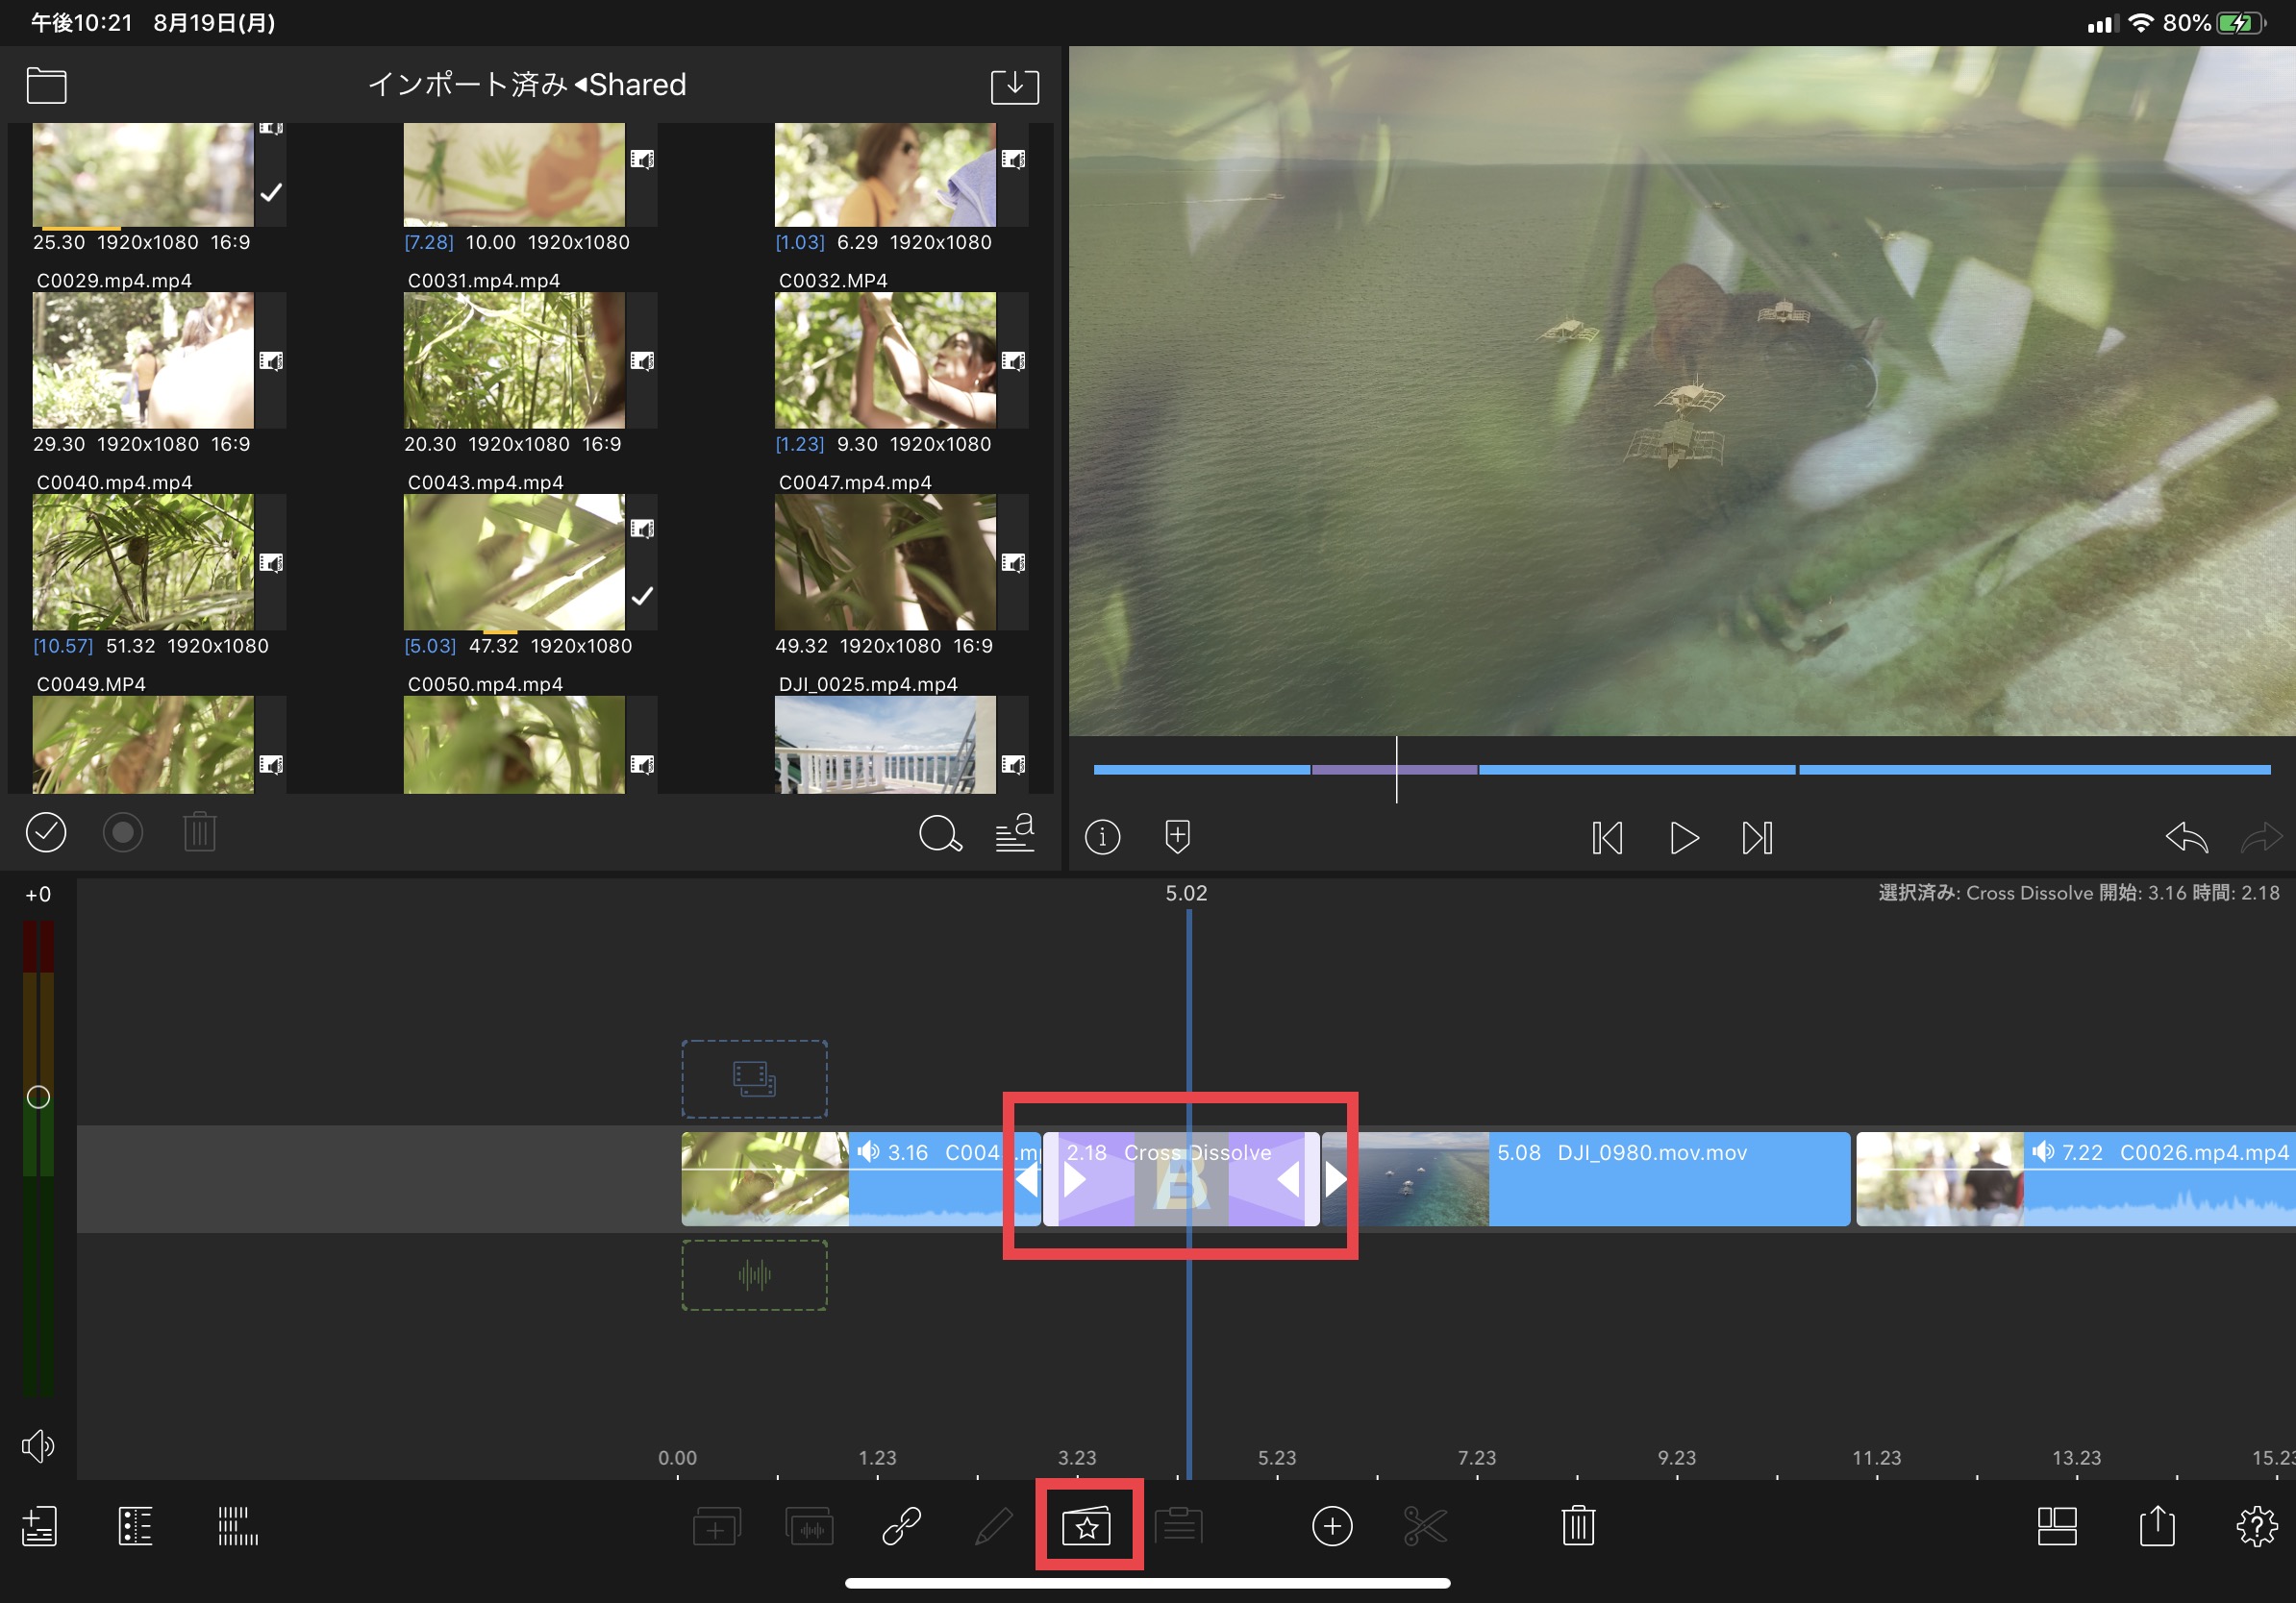
Task: Toggle select-all checkmark circle in library
Action: pos(46,832)
